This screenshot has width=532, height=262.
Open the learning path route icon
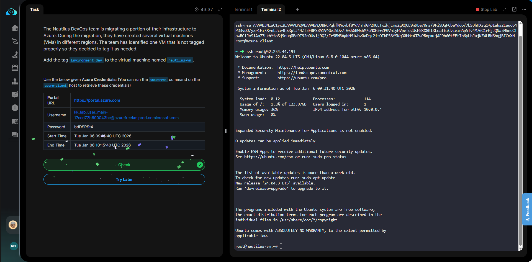tap(15, 41)
